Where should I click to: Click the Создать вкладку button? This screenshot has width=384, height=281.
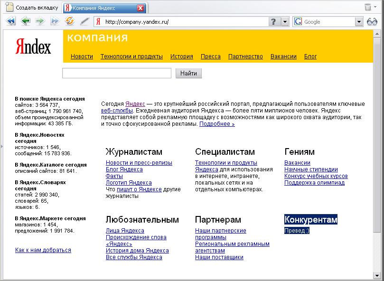(32, 8)
